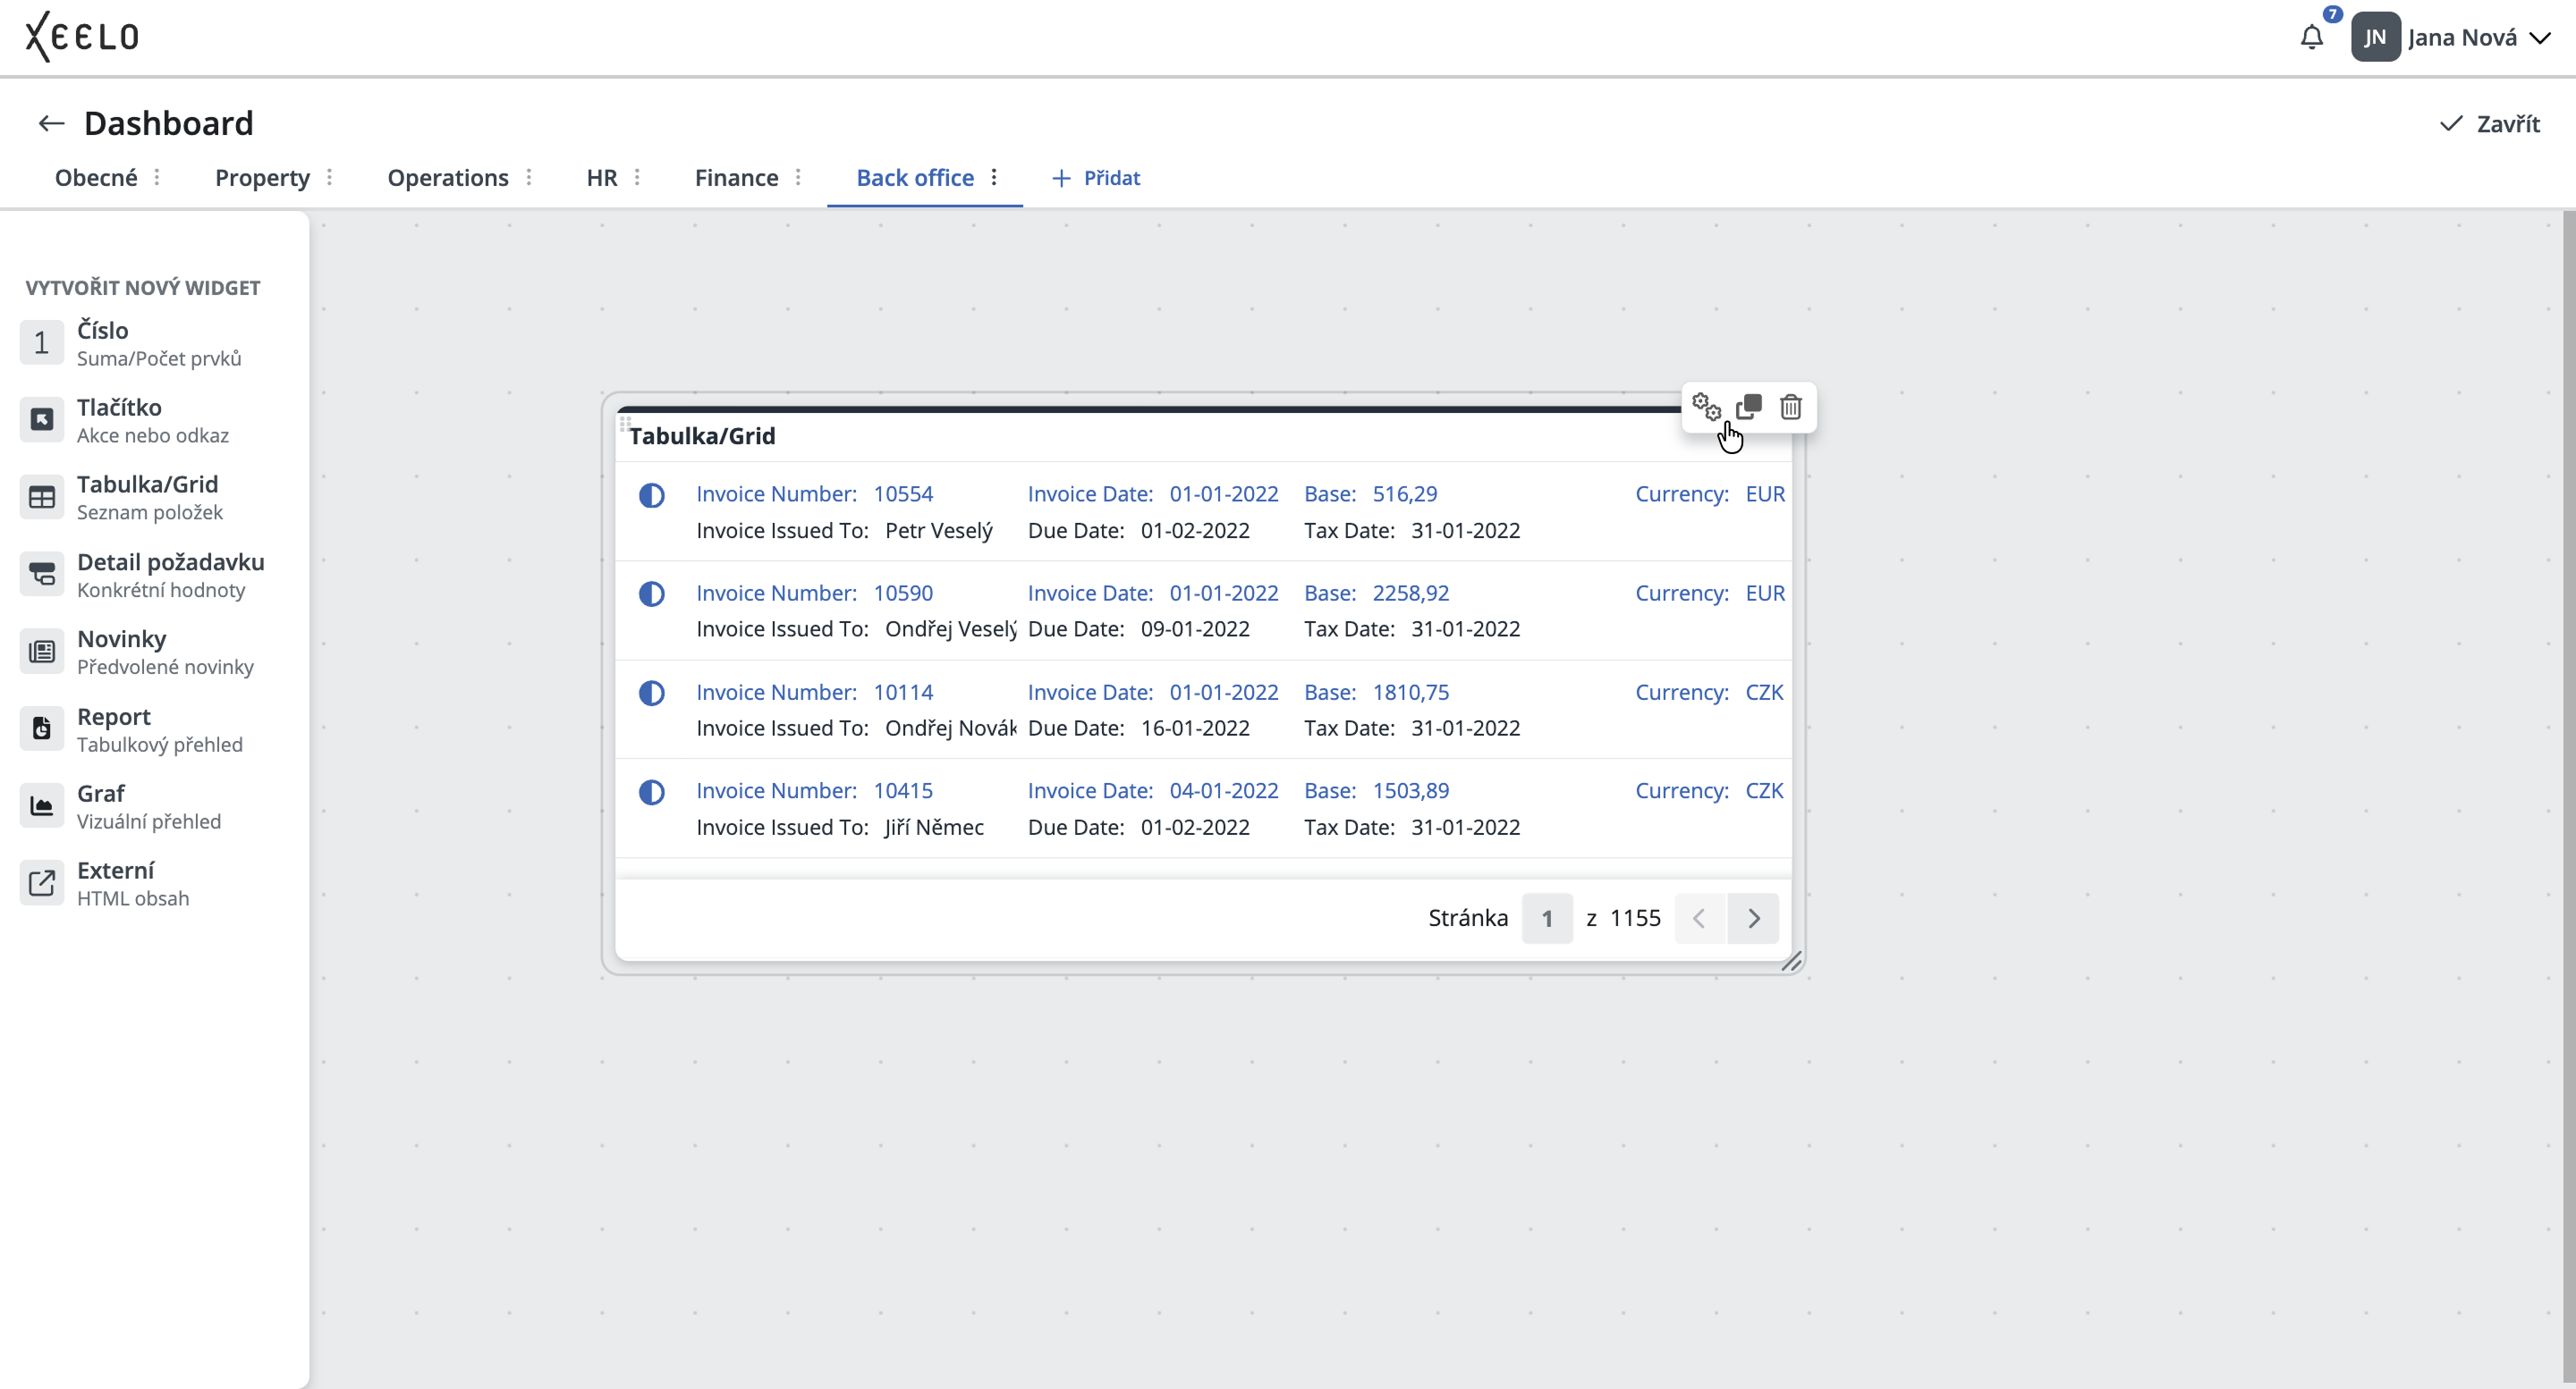
Task: Go back with the arrow beside Dashboard
Action: [x=51, y=123]
